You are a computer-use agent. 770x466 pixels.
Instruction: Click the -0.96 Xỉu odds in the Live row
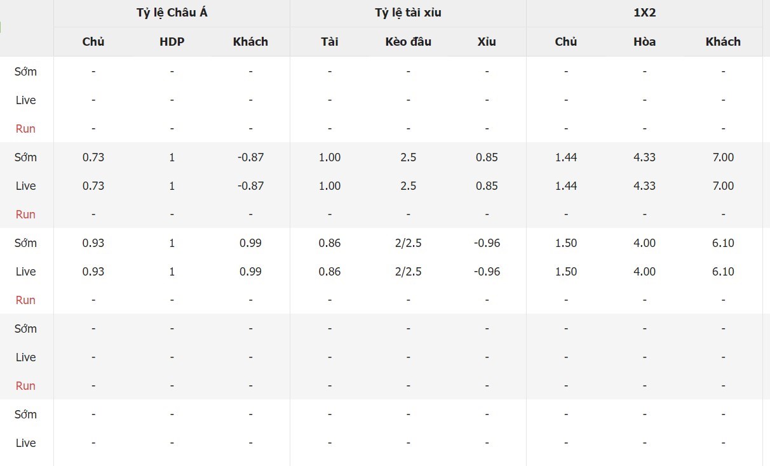[487, 272]
